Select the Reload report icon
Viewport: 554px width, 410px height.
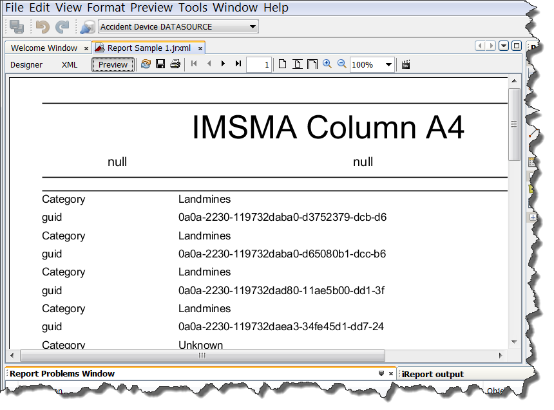coord(145,64)
